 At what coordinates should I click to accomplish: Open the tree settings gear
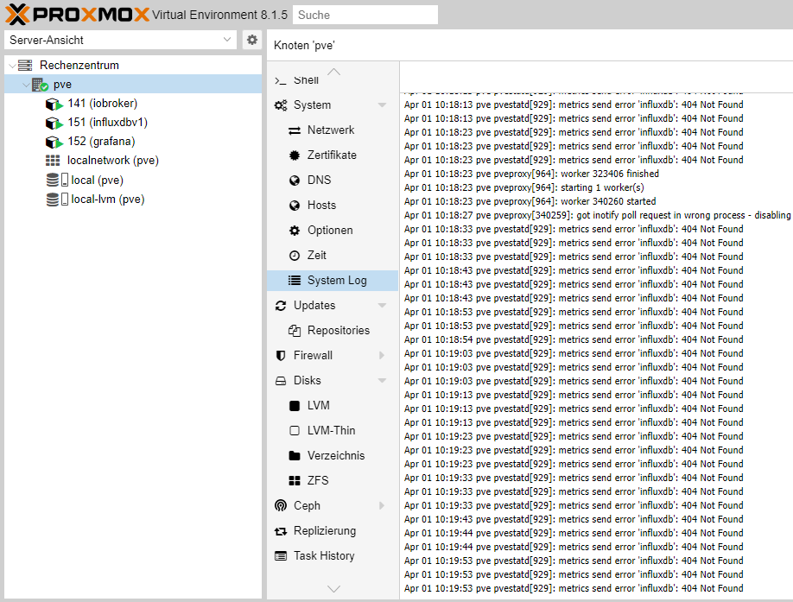point(252,40)
